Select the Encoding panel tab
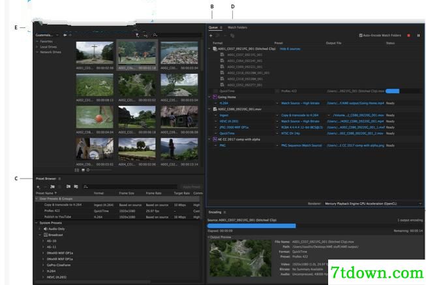The image size is (426, 285). coord(215,212)
